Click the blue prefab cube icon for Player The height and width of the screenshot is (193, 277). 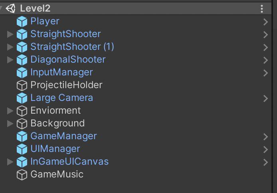22,22
